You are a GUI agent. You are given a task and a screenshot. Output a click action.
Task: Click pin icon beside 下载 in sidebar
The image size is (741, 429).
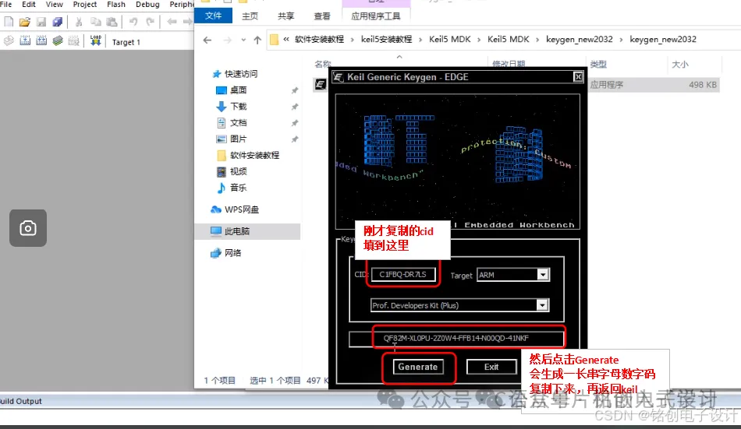294,107
